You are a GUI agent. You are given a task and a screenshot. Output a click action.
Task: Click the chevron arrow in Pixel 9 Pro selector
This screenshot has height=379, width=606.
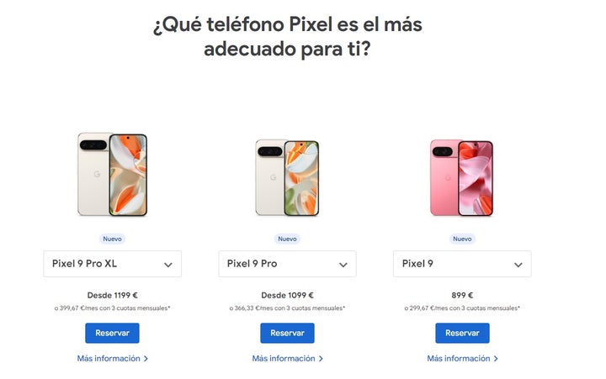click(x=343, y=265)
